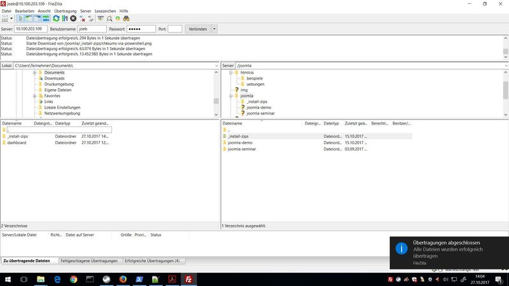Cancel the current operation with the black X icon
Screen dimensions: 509x286
click(73, 19)
